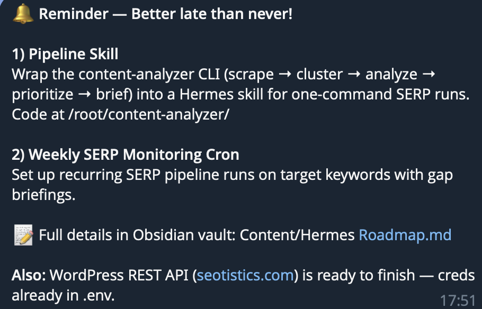Click the /root/content-analyzer/ path text
This screenshot has height=309, width=482.
point(149,114)
